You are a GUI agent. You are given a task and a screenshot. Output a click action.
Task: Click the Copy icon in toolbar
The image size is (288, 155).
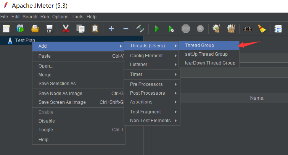coord(80,29)
